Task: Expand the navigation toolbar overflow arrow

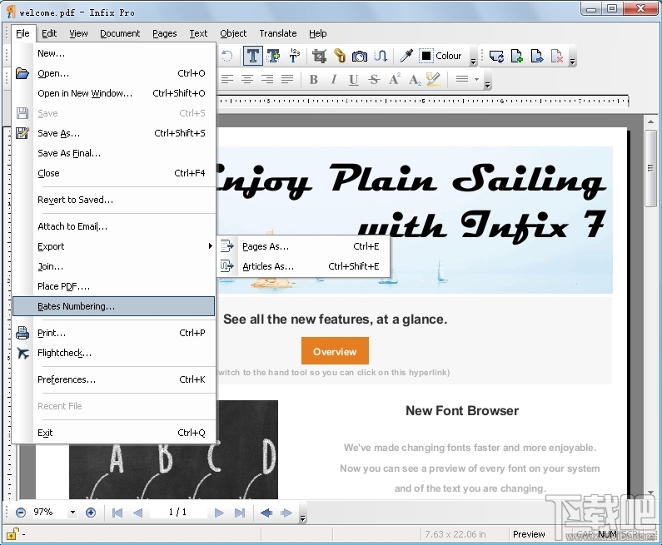Action: click(x=302, y=518)
